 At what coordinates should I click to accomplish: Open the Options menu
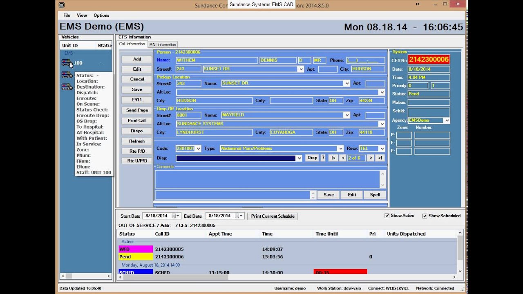point(101,15)
